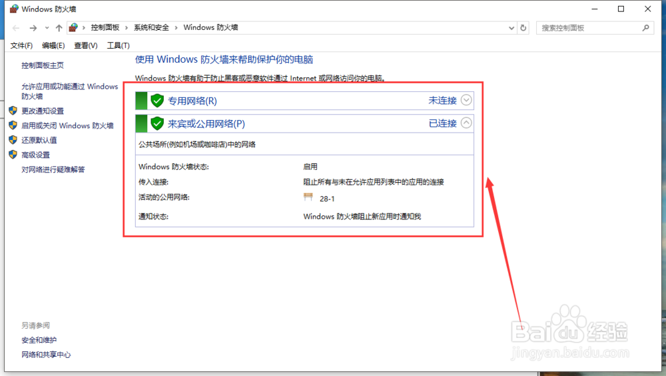Click the 28-1 network name

[x=327, y=199]
